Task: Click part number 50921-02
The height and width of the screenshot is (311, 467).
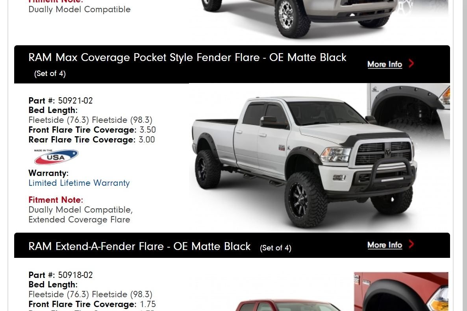Action: point(75,101)
